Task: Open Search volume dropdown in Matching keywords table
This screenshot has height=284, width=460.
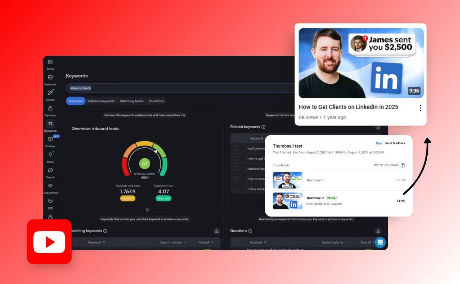Action: coord(173,242)
